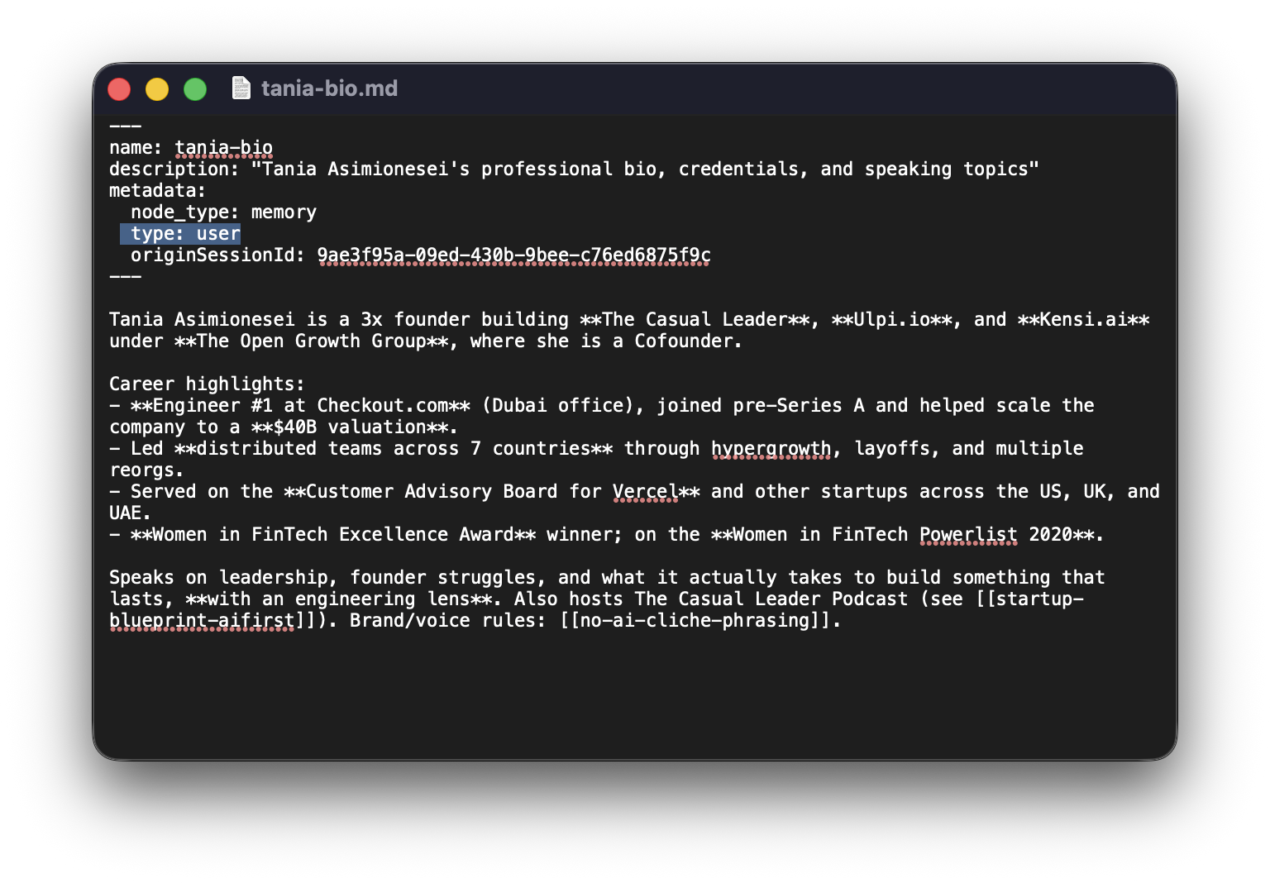Click the misspelled word "tania-bio" in name line
1270x883 pixels.
coord(223,148)
